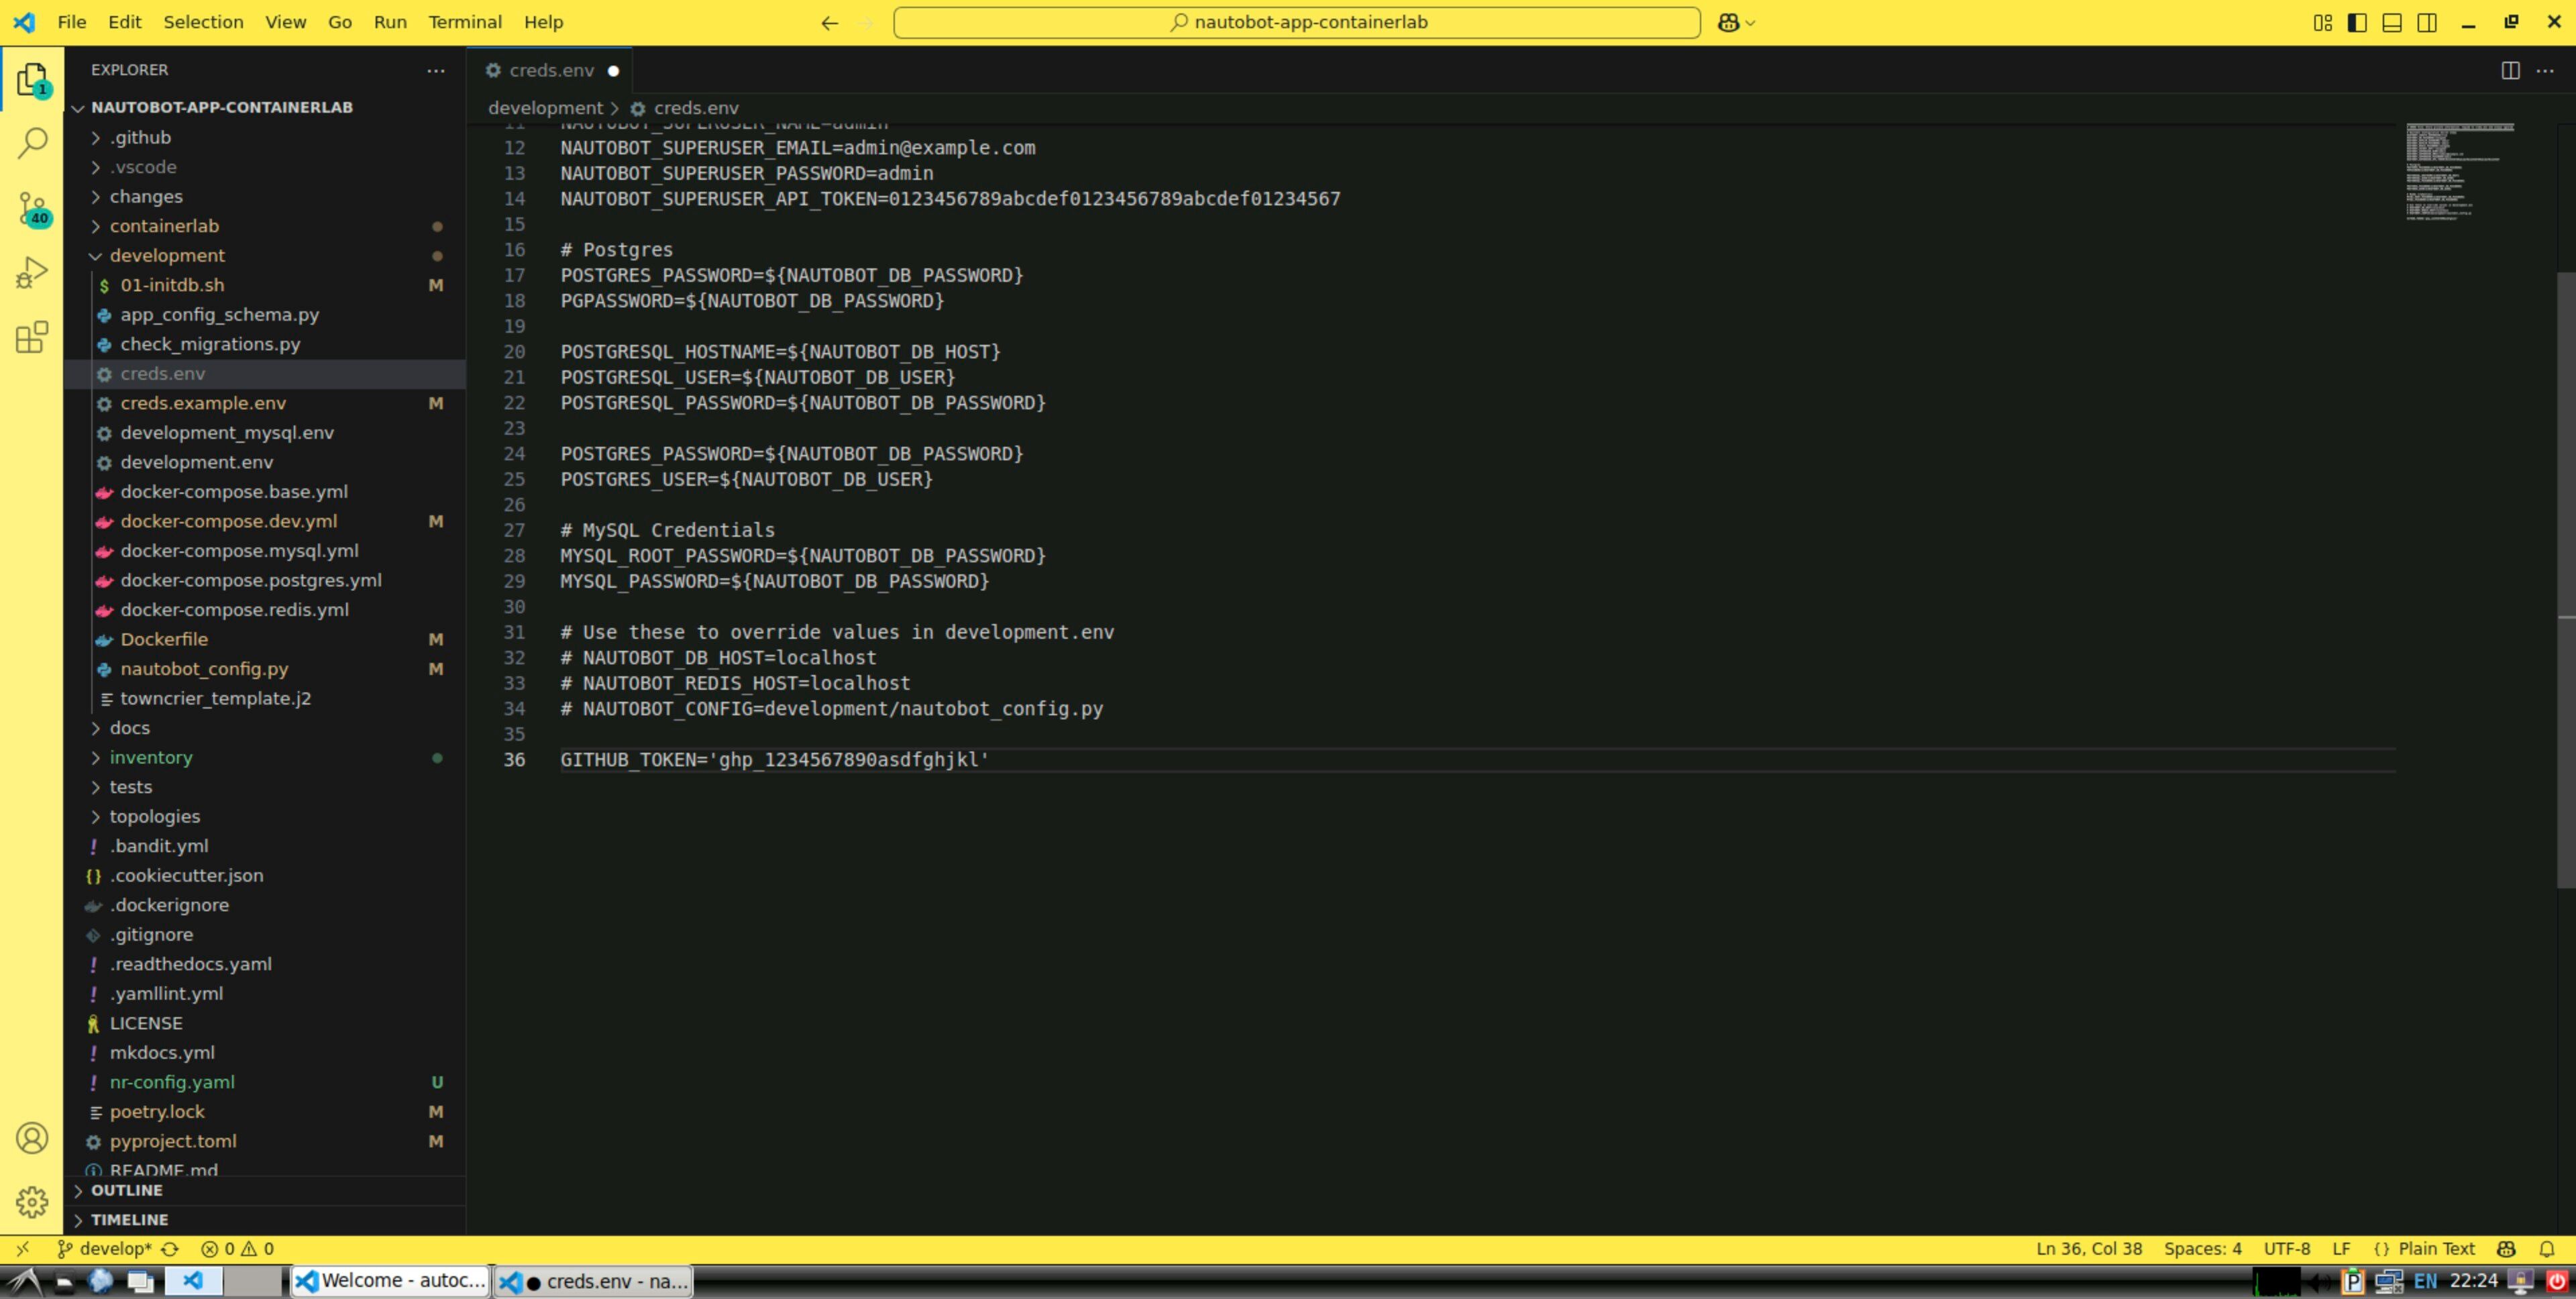Open the Customize Layout icon
The height and width of the screenshot is (1299, 2576).
coord(2323,22)
